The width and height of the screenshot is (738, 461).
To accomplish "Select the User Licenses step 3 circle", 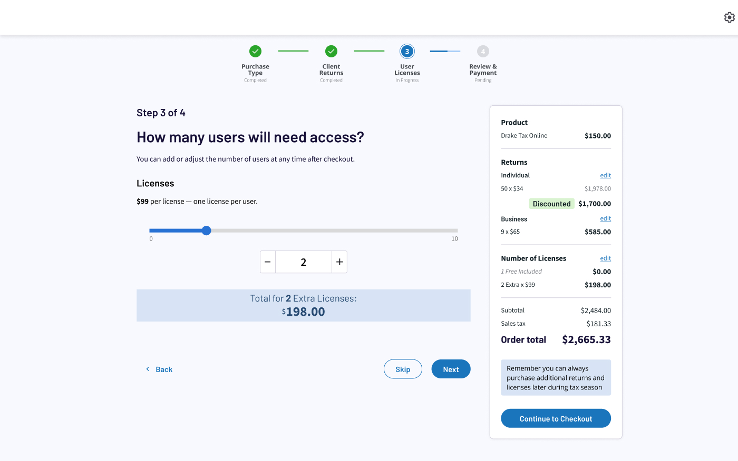I will point(407,51).
